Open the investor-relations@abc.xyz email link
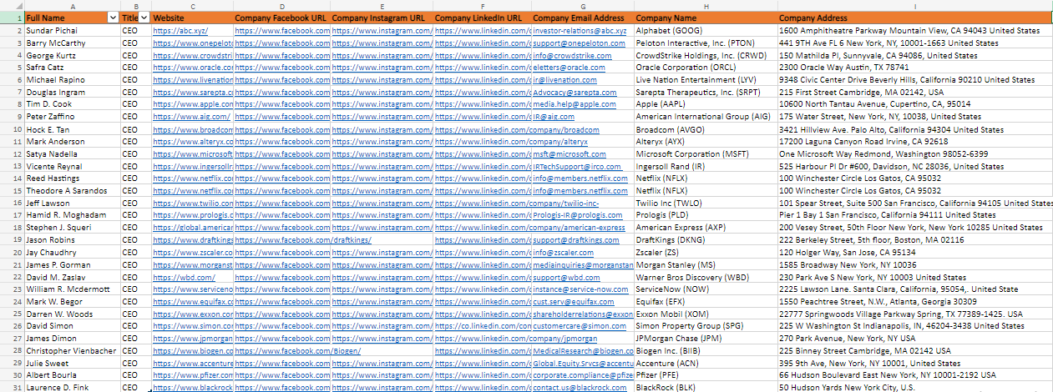1053x392 pixels. [580, 31]
